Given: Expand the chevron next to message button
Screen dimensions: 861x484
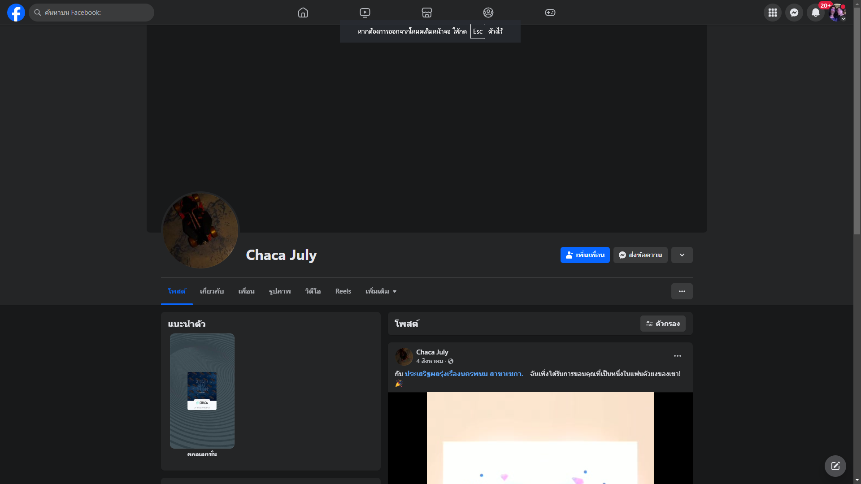Looking at the screenshot, I should (x=682, y=255).
